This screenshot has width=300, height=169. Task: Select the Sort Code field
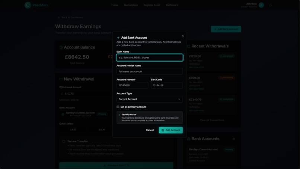click(x=167, y=85)
